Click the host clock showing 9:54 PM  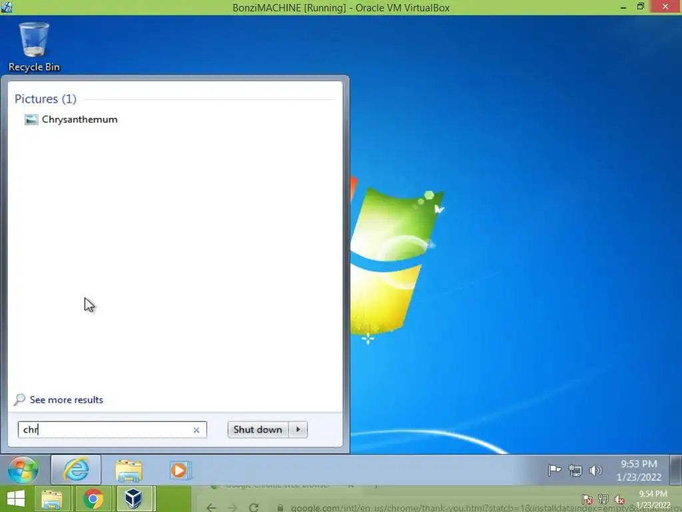[653, 499]
